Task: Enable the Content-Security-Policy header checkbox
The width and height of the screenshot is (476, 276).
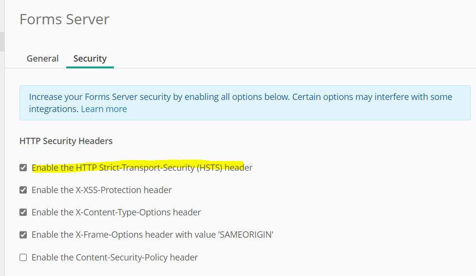Action: (23, 258)
